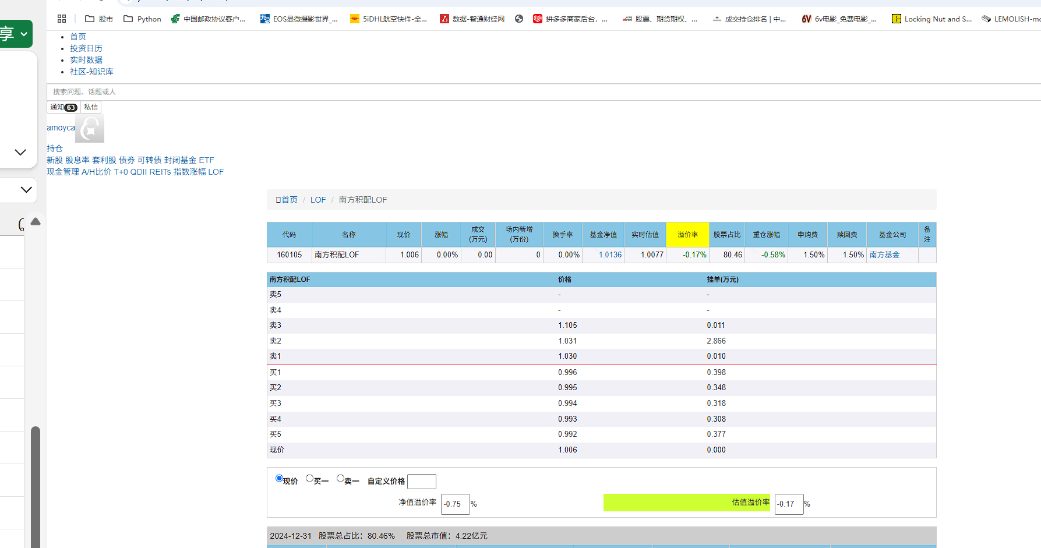Screen dimensions: 1041x548
Task: Select the 卖一 radio button
Action: pos(340,479)
